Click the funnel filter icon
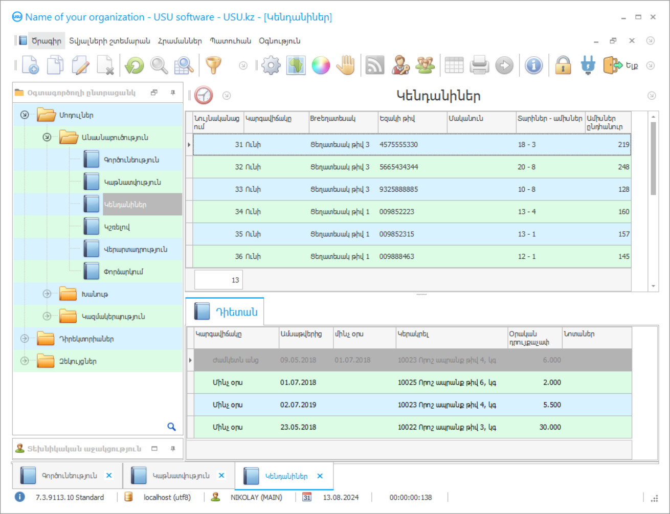Image resolution: width=670 pixels, height=514 pixels. point(213,65)
